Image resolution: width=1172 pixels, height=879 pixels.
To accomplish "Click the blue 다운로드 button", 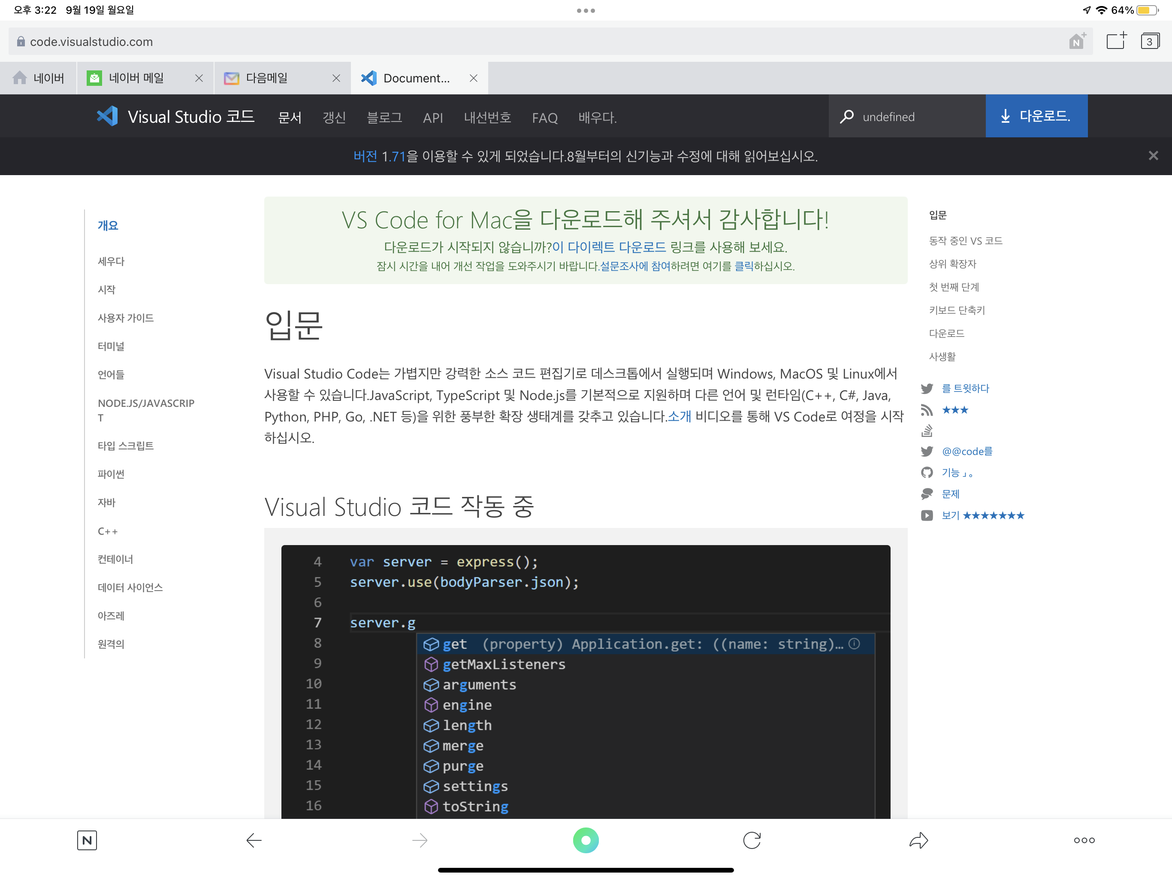I will (x=1036, y=116).
